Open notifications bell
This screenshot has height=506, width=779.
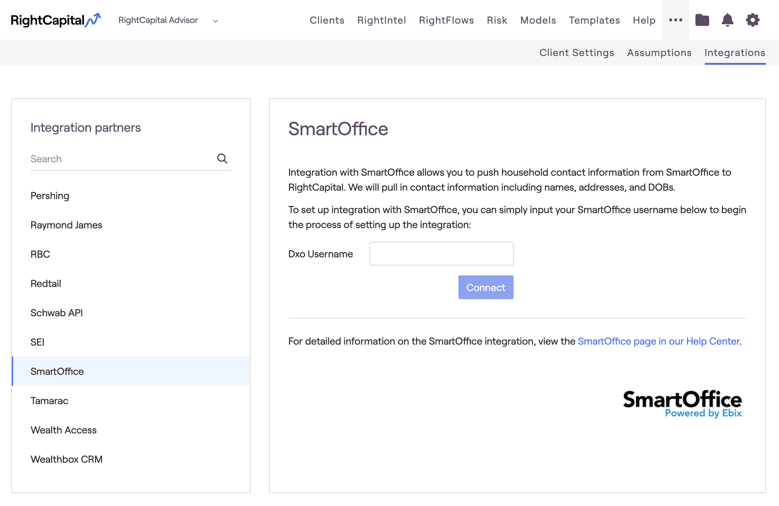click(x=727, y=20)
